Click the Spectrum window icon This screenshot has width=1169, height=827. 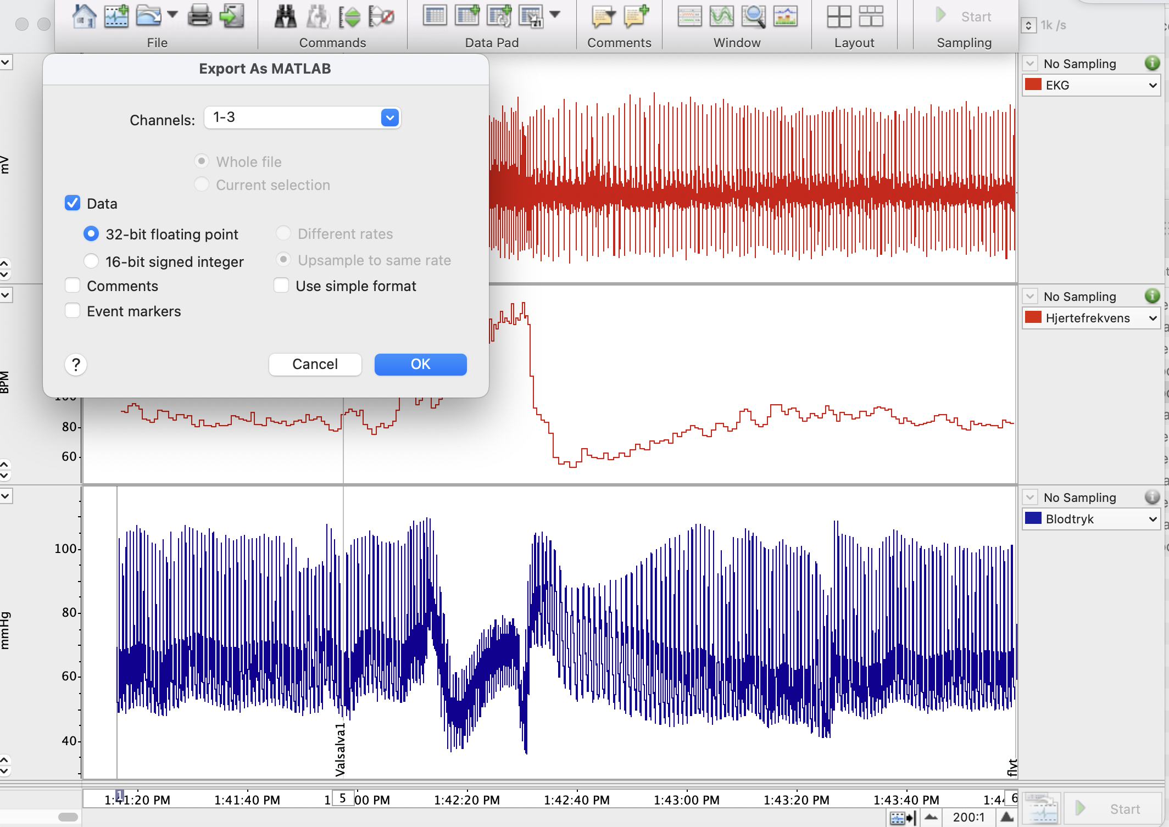point(786,16)
